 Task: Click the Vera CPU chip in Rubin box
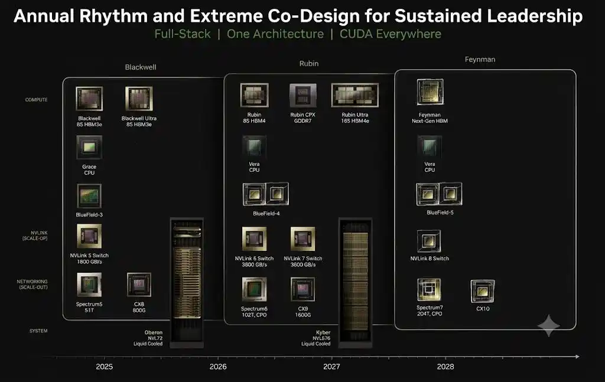pyautogui.click(x=254, y=147)
